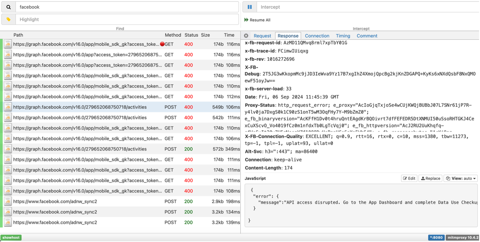Click the intercept pause icon
This screenshot has width=480, height=242.
pyautogui.click(x=249, y=7)
